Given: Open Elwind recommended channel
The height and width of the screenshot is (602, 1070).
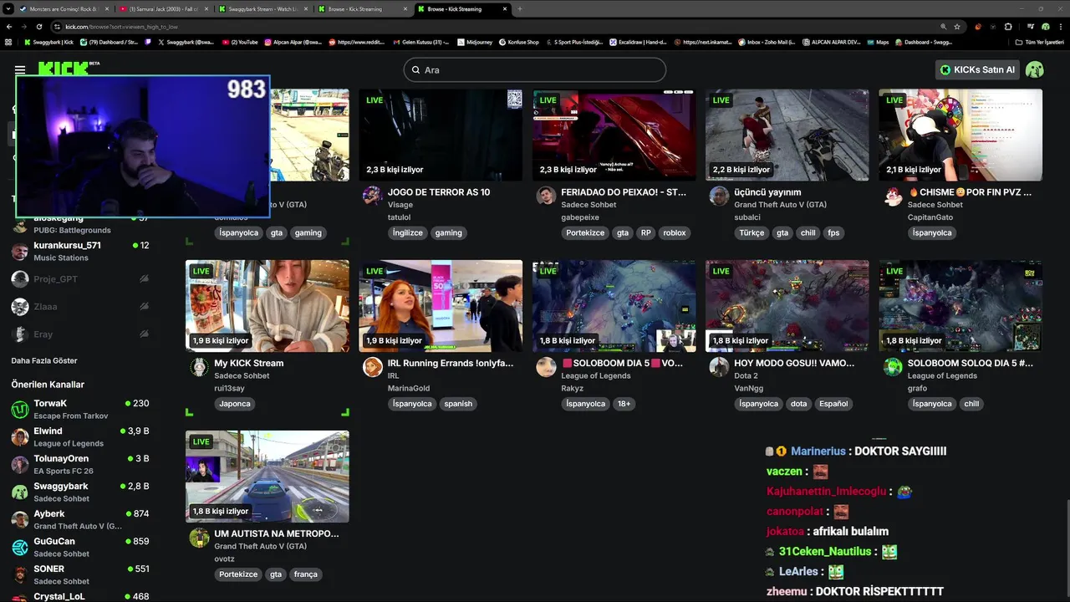Looking at the screenshot, I should 80,436.
